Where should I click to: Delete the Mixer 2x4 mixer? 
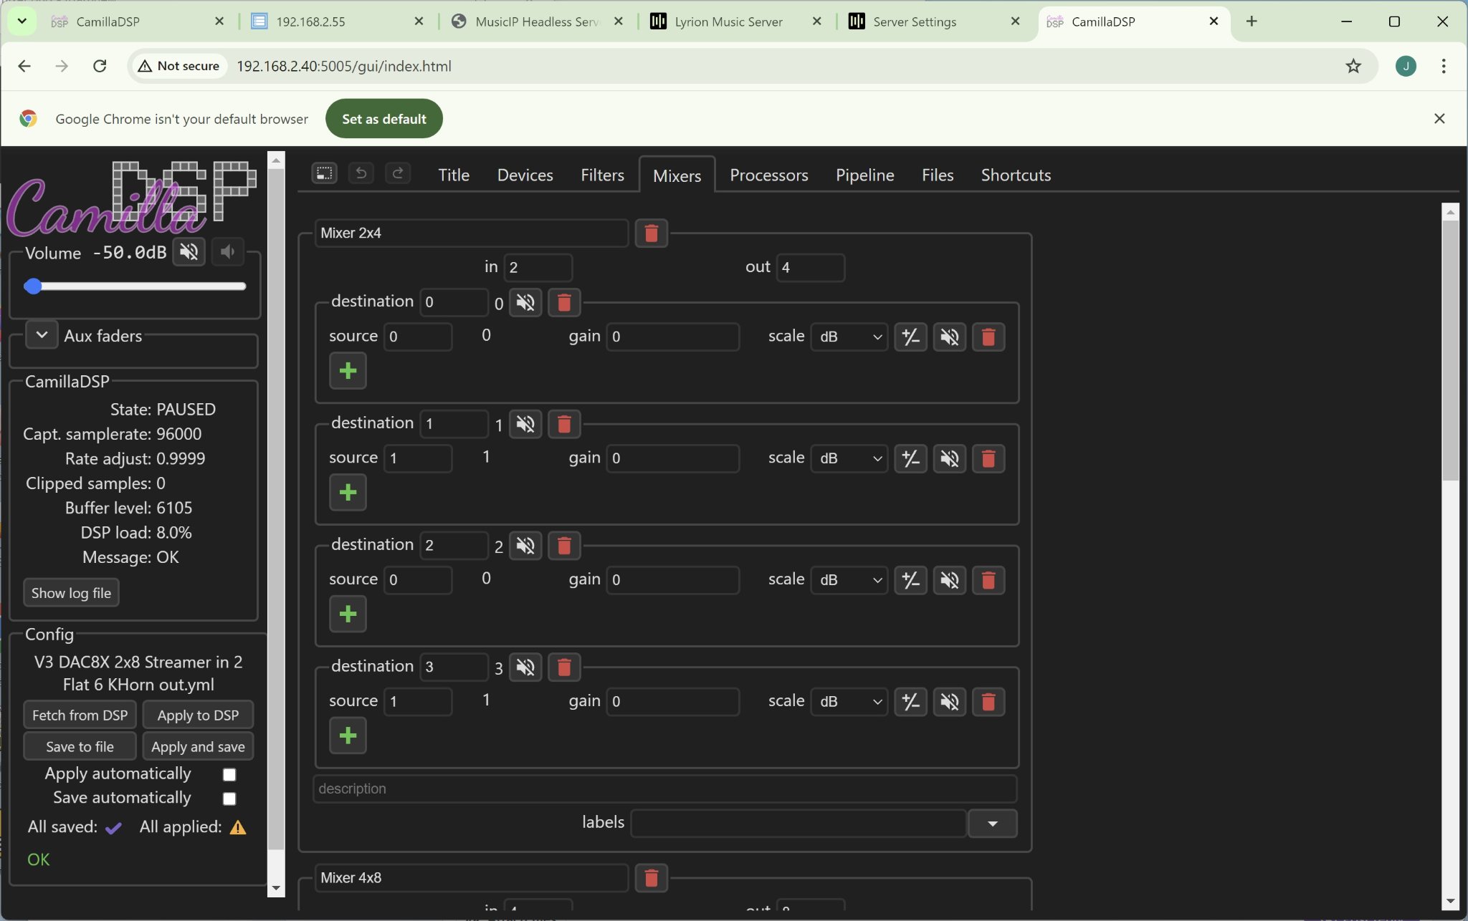tap(651, 233)
